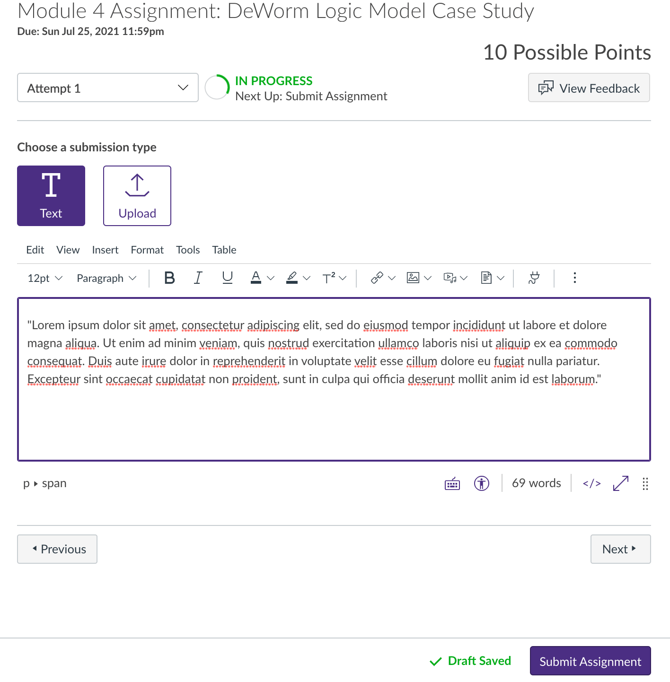670x682 pixels.
Task: Apply the current text color swatch
Action: coord(256,278)
